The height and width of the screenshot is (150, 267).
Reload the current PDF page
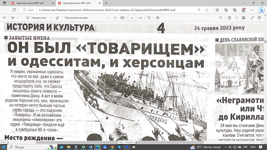[x=14, y=10]
